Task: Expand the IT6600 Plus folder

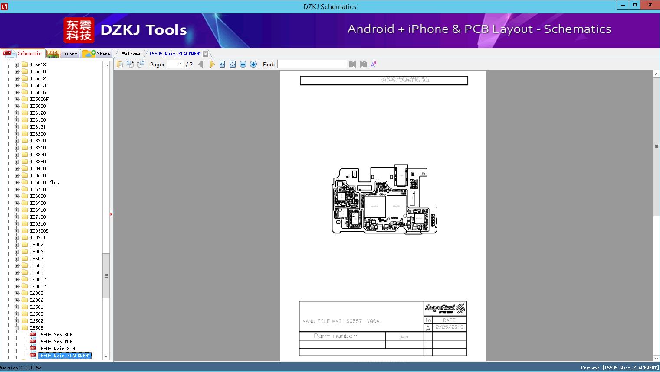Action: tap(16, 182)
